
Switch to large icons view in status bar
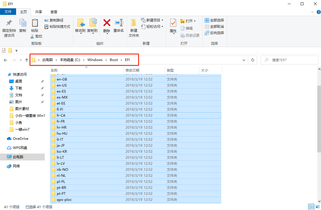pos(317,207)
